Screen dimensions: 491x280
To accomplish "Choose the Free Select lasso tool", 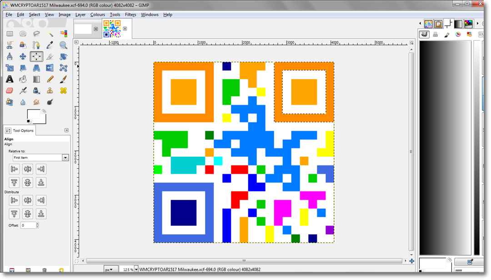I will pos(36,34).
